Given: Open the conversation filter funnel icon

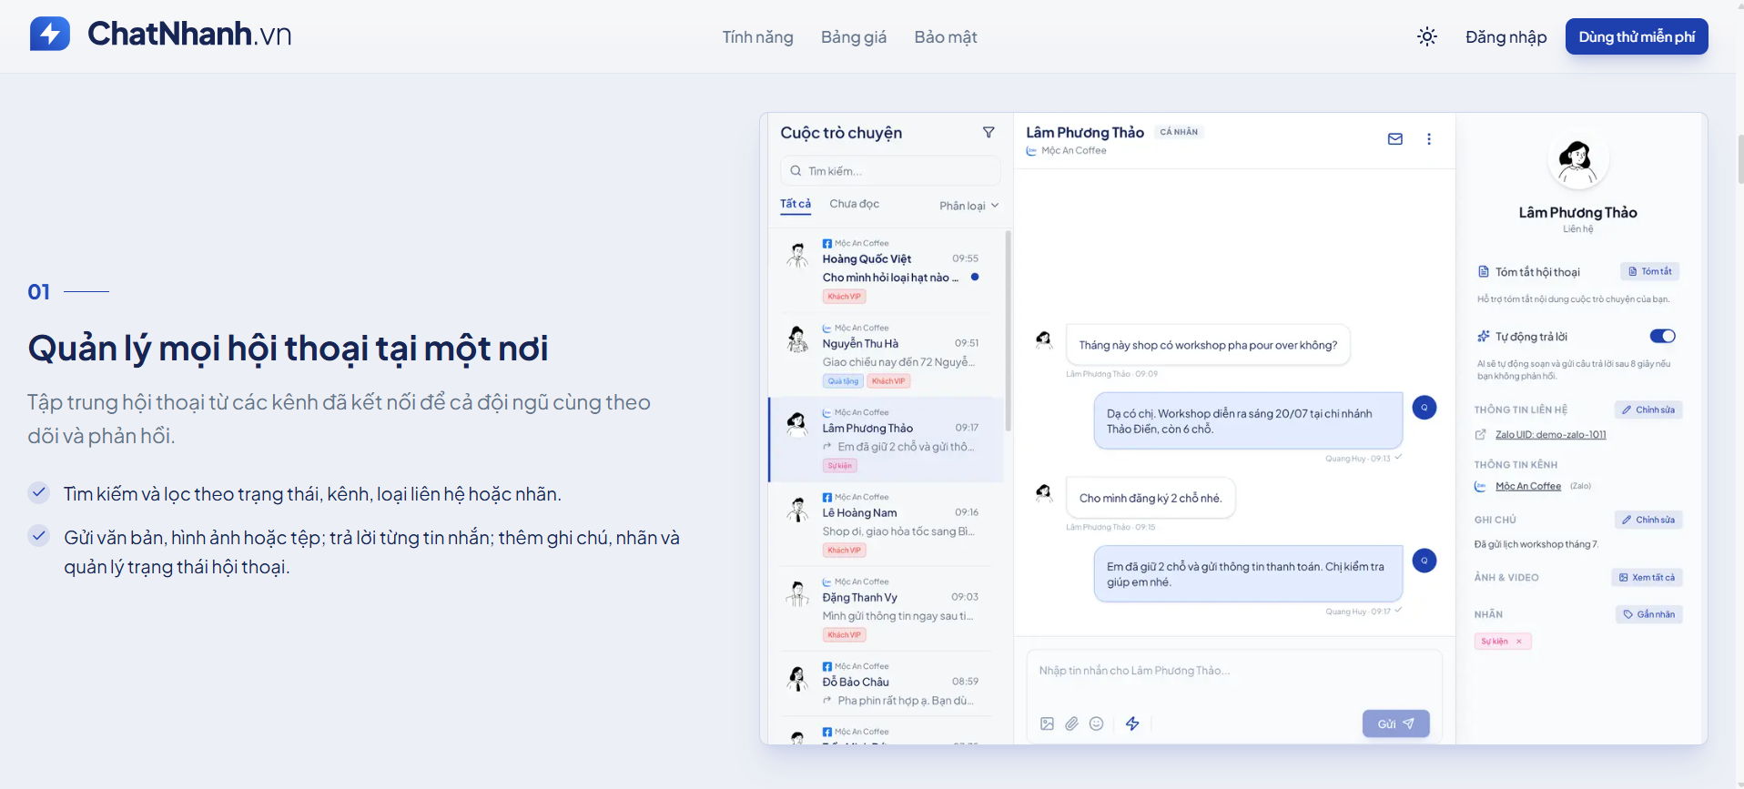Looking at the screenshot, I should click(x=989, y=133).
